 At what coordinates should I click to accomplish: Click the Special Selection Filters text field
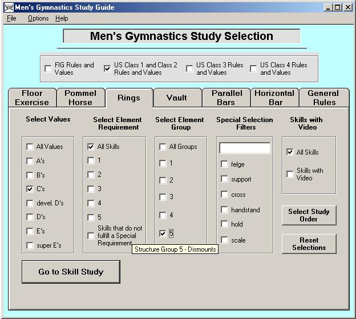coord(245,148)
